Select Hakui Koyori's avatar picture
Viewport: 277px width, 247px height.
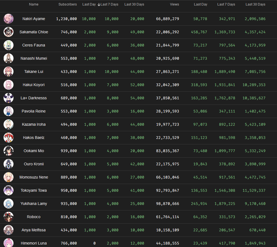(9, 85)
